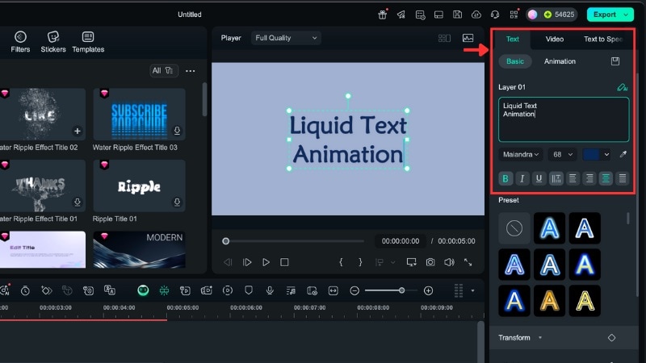Click the paper plane share icon
646x363 pixels.
coord(401,15)
